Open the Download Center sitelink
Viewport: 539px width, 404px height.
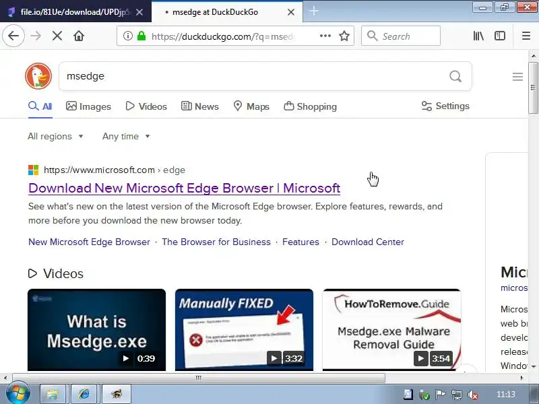click(368, 242)
